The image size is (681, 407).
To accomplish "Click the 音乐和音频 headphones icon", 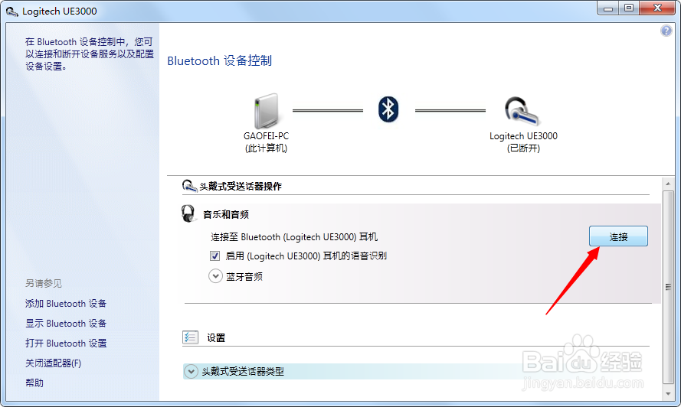I will pos(188,213).
